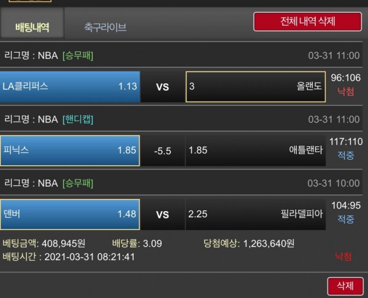368x298 pixels.
Task: Click the 104:95 score result
Action: pos(346,206)
